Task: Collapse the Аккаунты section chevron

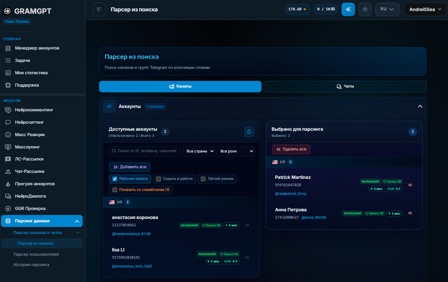Action: [420, 106]
